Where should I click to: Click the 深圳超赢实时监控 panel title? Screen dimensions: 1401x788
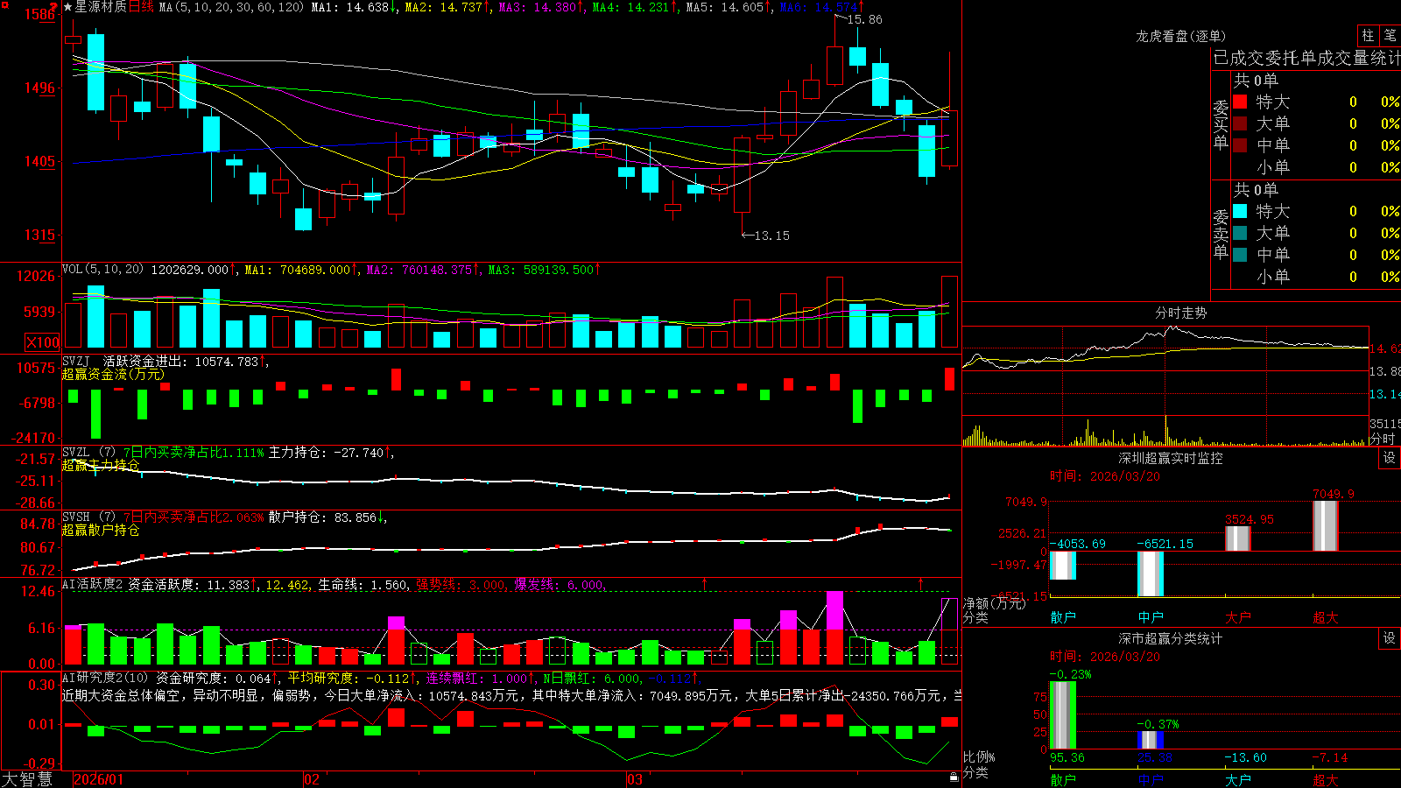(1171, 458)
